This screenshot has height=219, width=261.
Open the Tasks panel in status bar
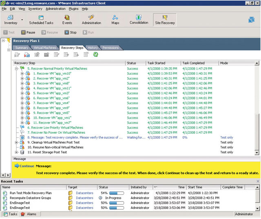pos(10,214)
